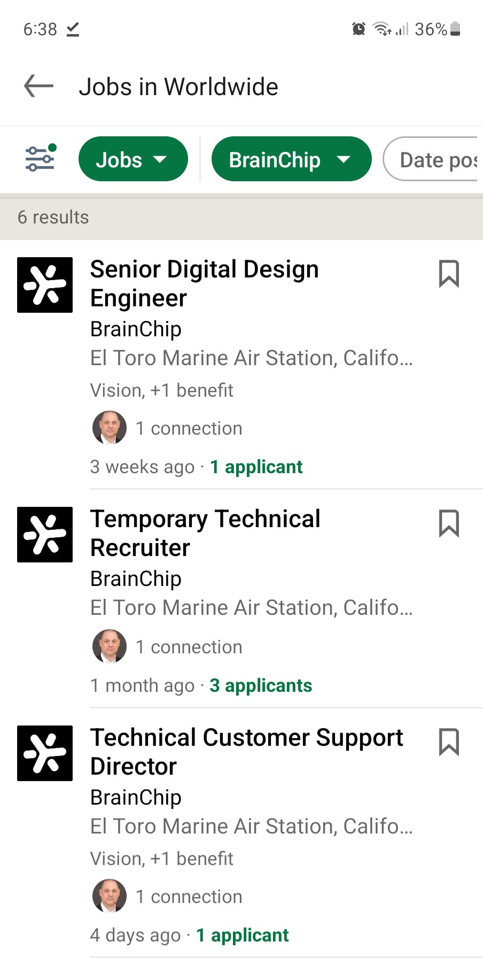
Task: Open the Senior Digital Design Engineer job title
Action: pos(204,283)
